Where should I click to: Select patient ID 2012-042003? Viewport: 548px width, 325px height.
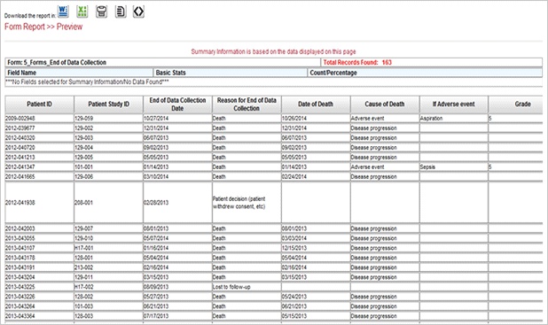click(x=20, y=228)
